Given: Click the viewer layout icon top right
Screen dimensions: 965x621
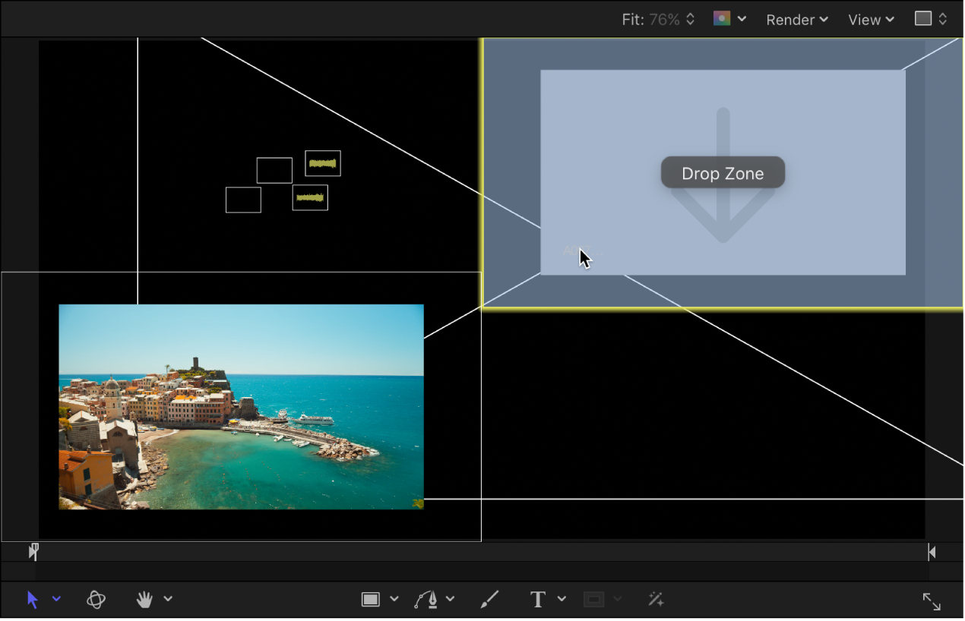Looking at the screenshot, I should [923, 19].
